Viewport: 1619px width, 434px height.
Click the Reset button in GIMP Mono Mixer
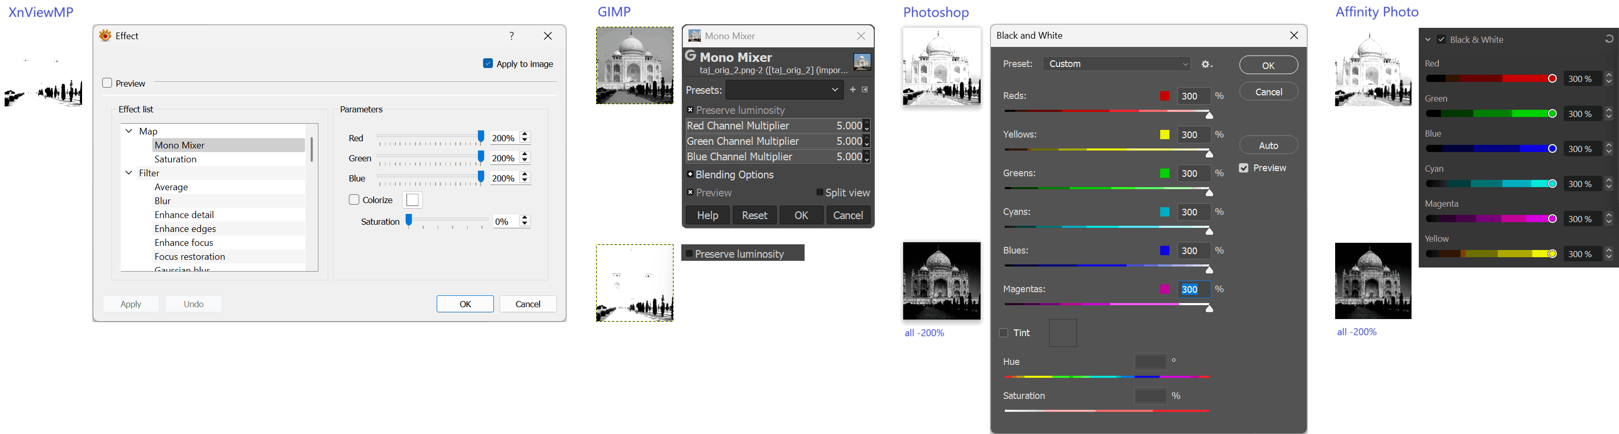(754, 215)
